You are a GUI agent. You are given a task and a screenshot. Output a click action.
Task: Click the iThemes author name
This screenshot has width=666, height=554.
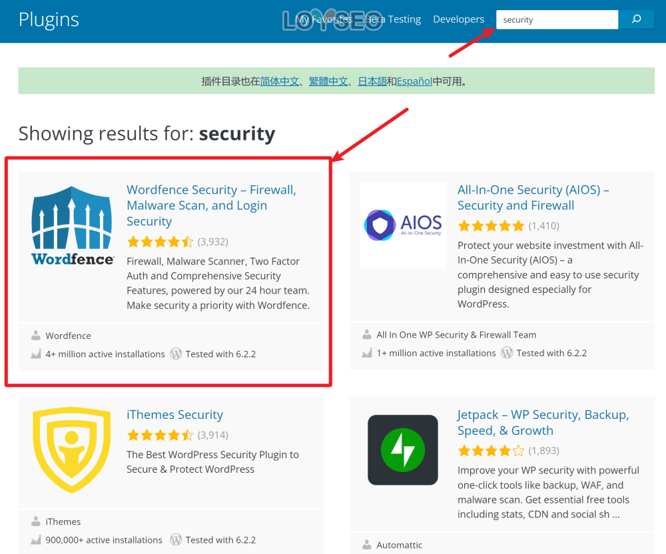point(63,522)
